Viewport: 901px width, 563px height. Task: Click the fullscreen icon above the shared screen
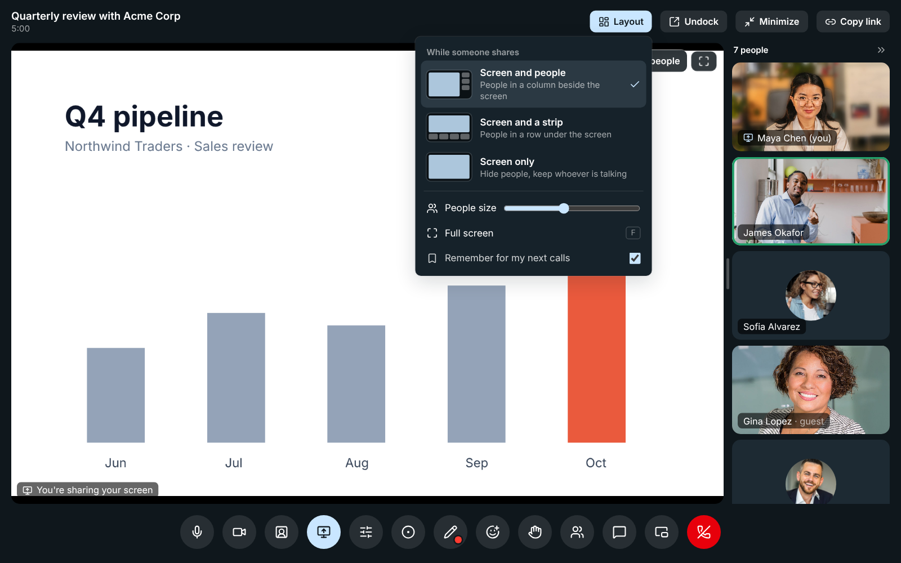pyautogui.click(x=704, y=61)
